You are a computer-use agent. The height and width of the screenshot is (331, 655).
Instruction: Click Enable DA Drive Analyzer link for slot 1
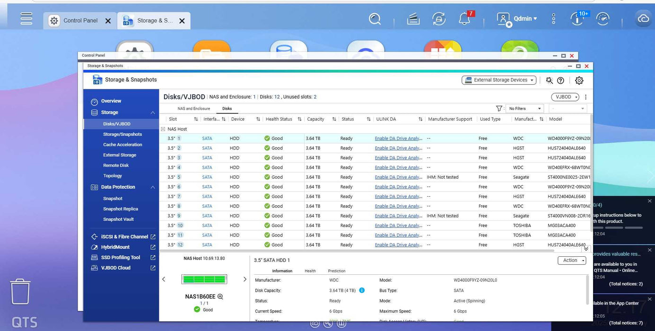[399, 139]
